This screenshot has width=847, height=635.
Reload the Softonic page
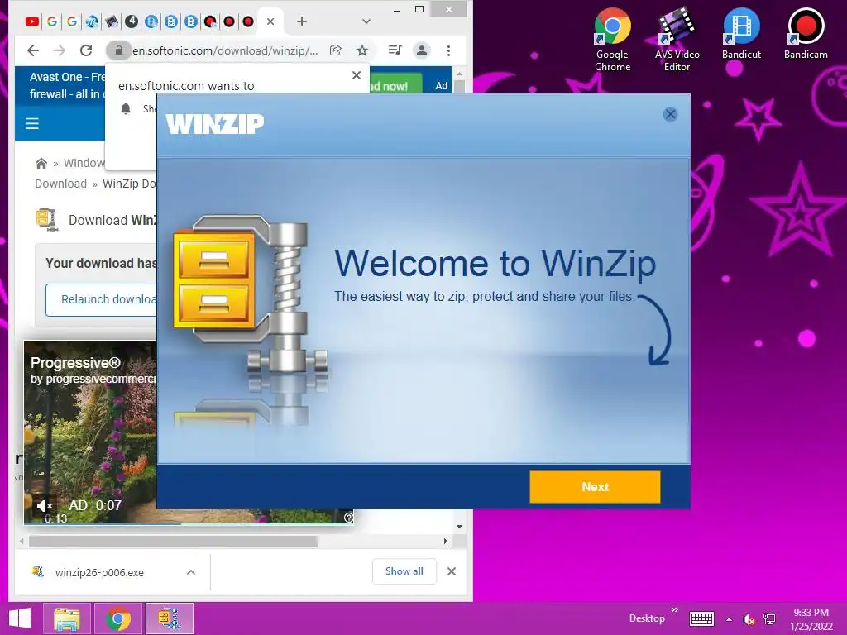tap(86, 50)
